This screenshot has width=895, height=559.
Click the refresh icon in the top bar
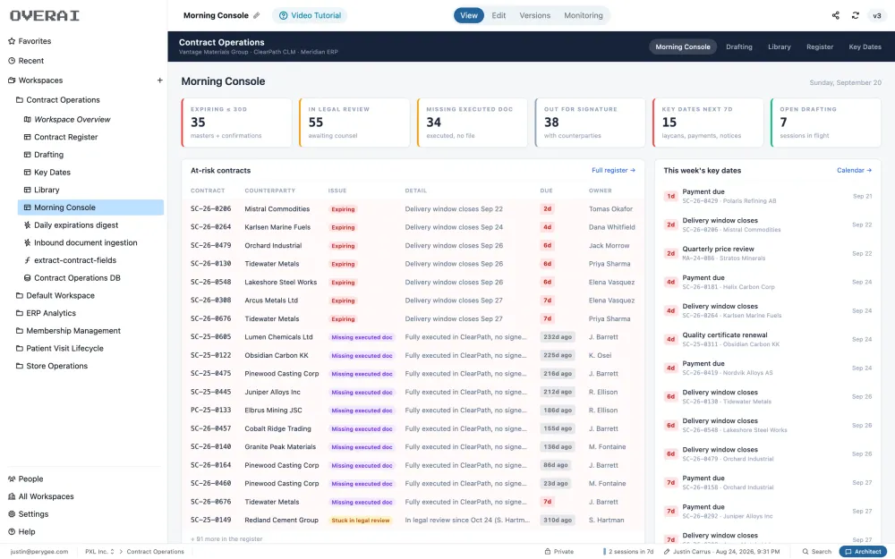click(x=855, y=15)
